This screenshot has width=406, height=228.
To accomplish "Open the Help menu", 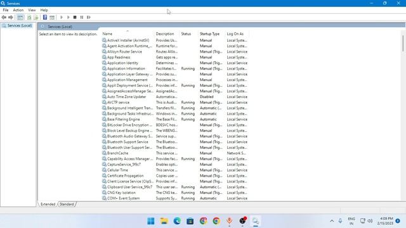I will pos(44,10).
